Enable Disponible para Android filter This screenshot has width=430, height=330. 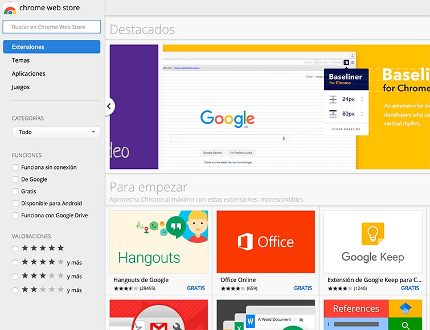point(15,204)
